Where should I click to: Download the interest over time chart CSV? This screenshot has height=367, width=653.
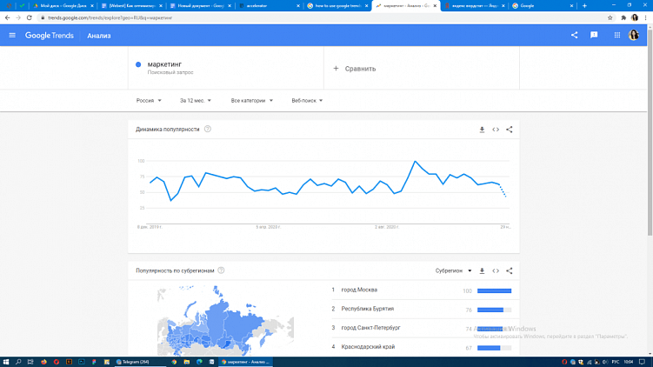(482, 130)
